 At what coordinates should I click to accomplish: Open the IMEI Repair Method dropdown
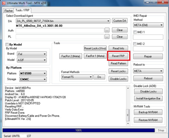click(x=148, y=25)
